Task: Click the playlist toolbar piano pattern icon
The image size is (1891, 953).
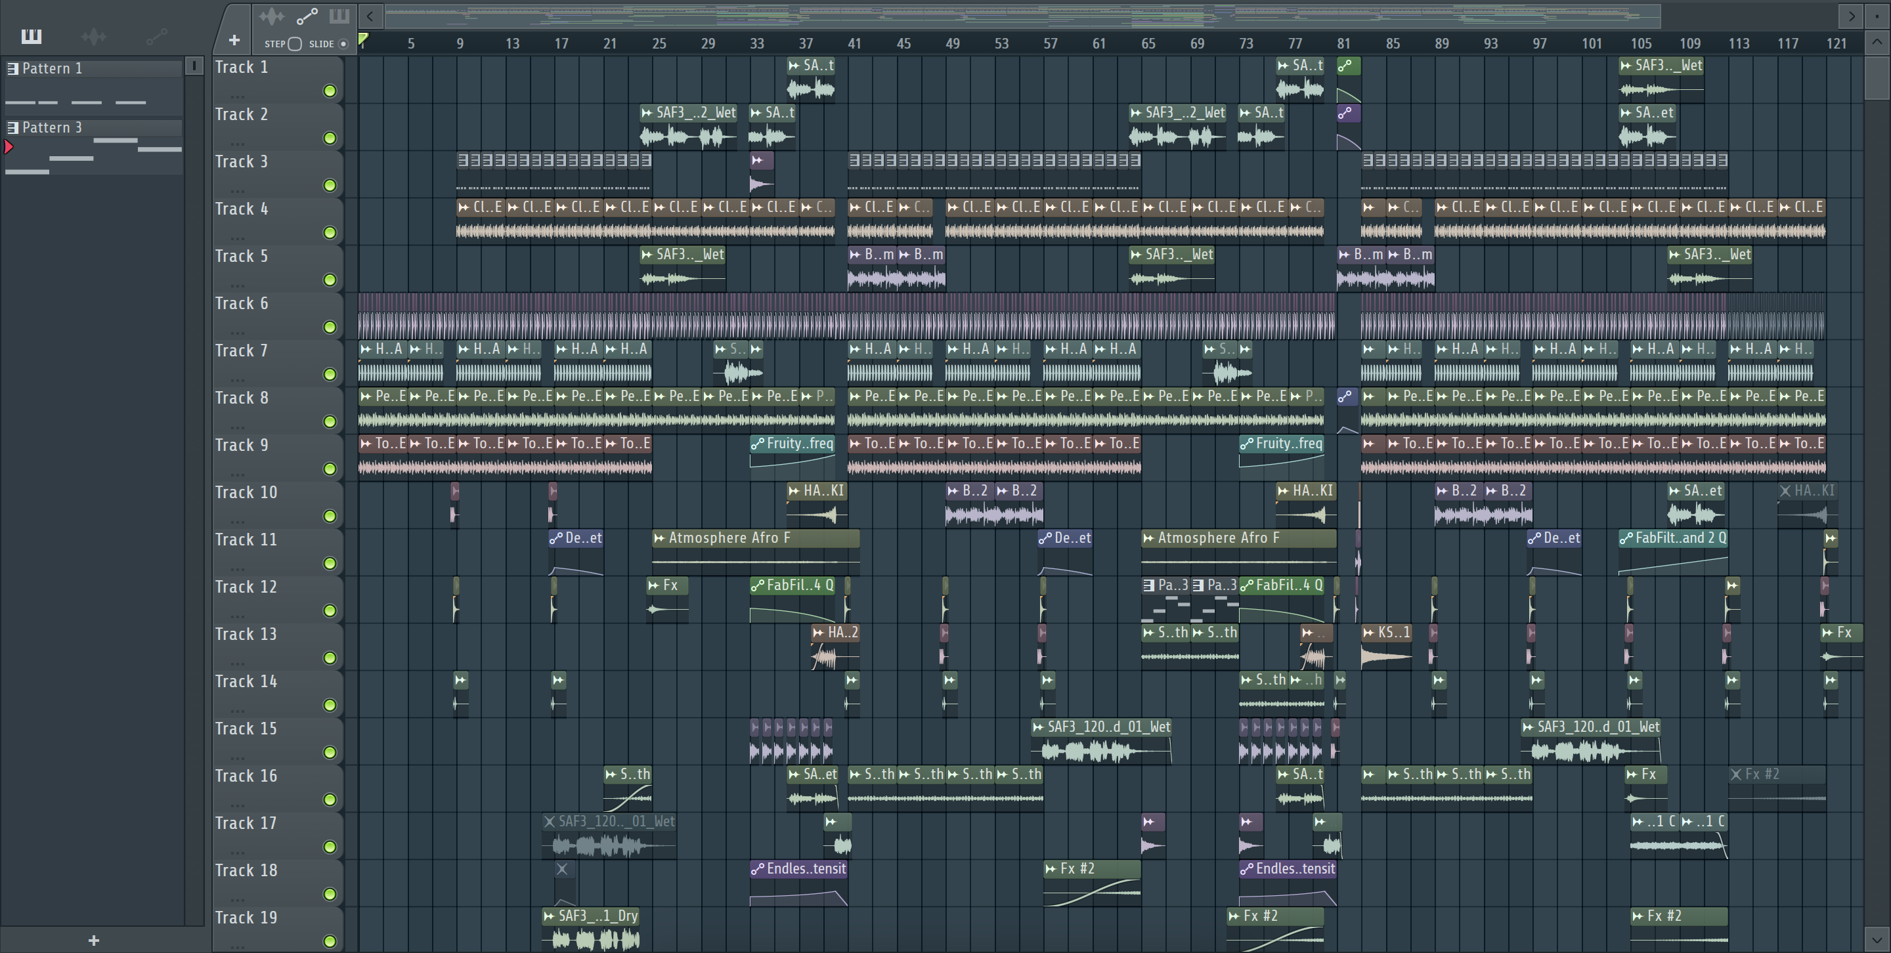Action: pyautogui.click(x=339, y=15)
